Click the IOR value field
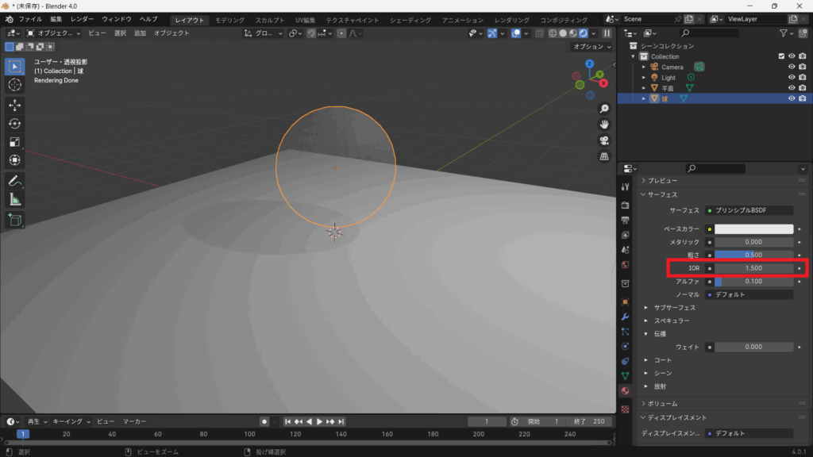813x457 pixels. [x=753, y=268]
